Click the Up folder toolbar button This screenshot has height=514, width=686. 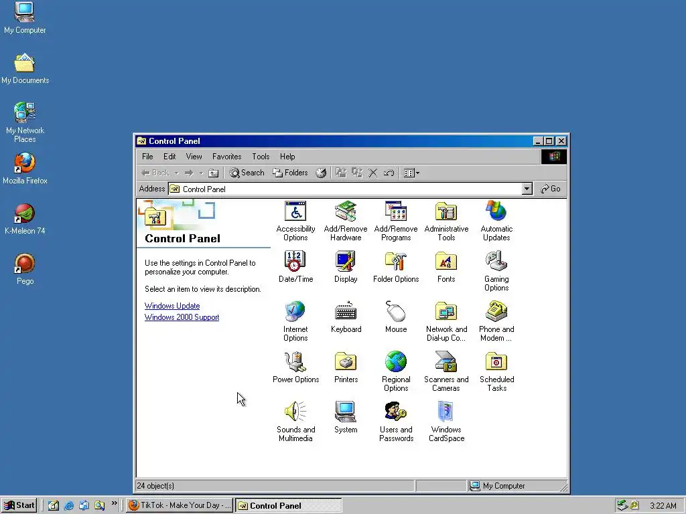click(x=214, y=173)
